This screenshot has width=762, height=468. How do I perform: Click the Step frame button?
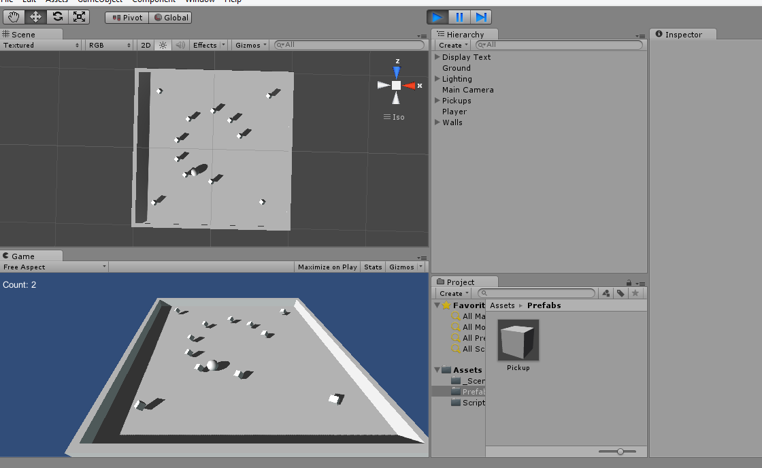(481, 17)
